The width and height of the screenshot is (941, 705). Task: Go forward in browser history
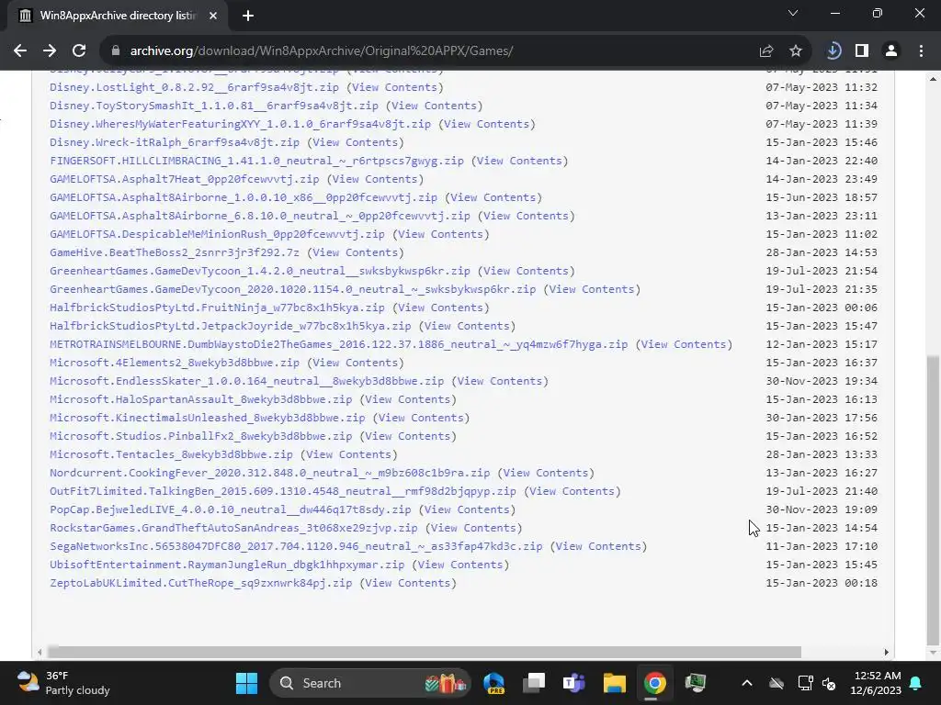click(x=50, y=51)
